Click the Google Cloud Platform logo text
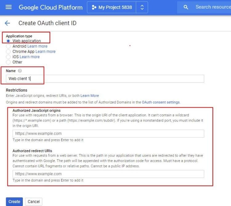231x206 pixels. coord(51,7)
